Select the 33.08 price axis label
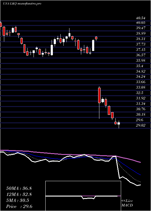 coord(141,87)
